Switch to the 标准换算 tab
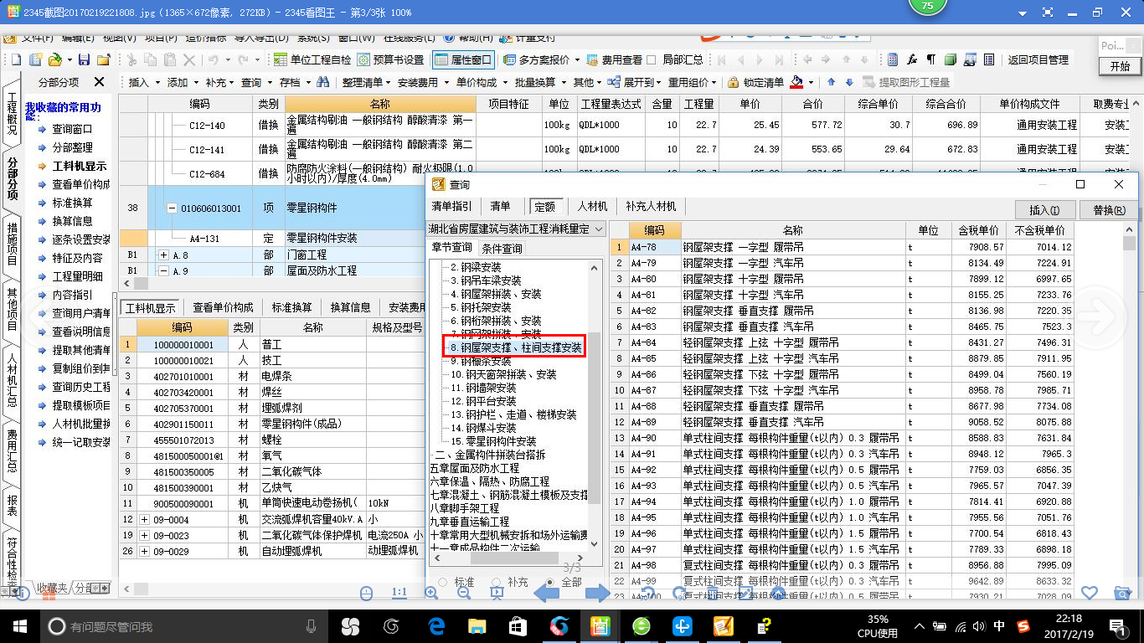The width and height of the screenshot is (1144, 643). [x=291, y=307]
